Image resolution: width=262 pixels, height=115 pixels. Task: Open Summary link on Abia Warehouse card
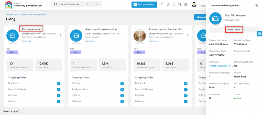click(26, 41)
